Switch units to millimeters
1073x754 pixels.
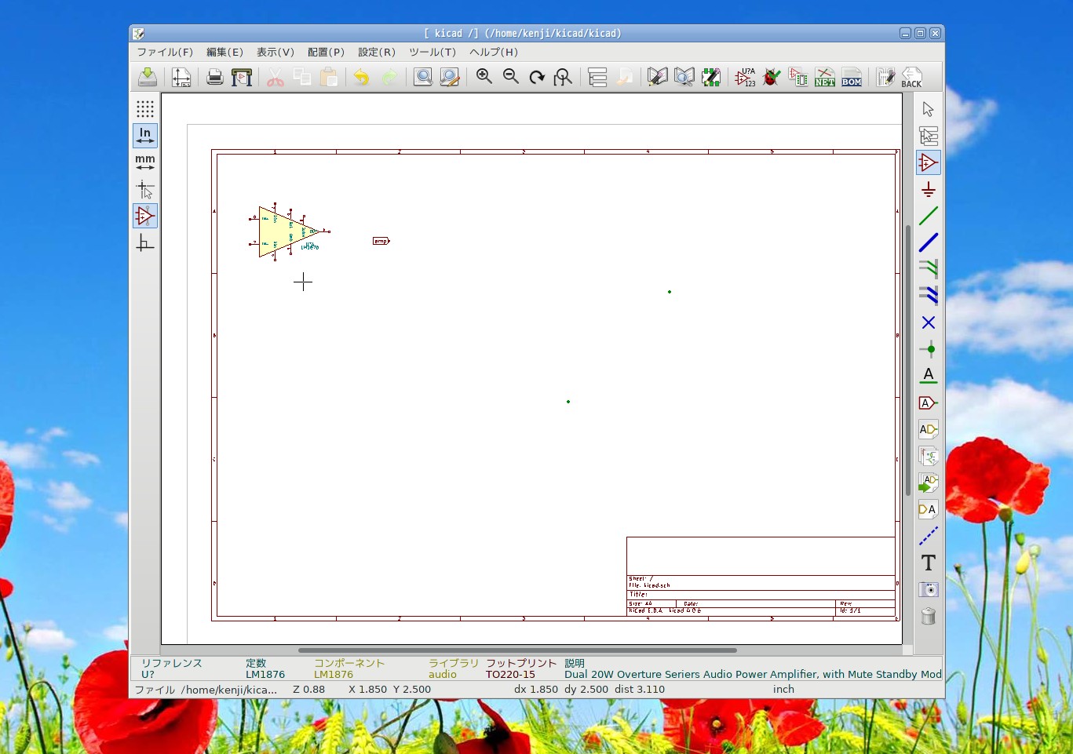(x=144, y=161)
